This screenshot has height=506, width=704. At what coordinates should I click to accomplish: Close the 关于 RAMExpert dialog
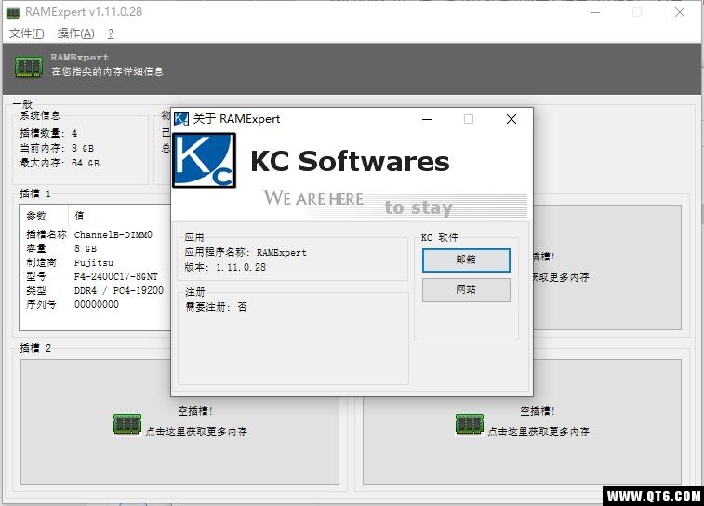[x=511, y=119]
